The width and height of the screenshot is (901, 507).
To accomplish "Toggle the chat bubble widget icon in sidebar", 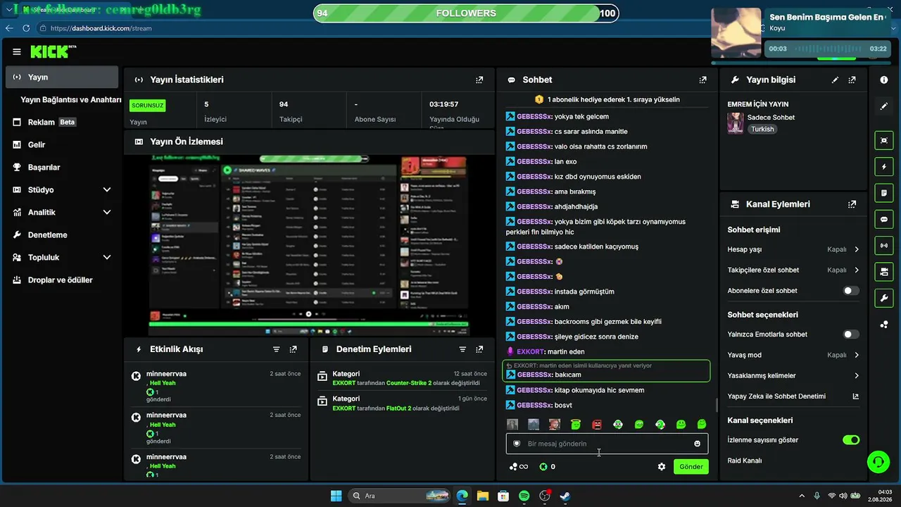I will [884, 219].
